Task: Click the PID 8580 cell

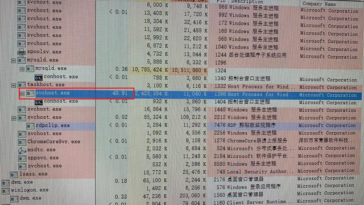Action: tap(220, 164)
